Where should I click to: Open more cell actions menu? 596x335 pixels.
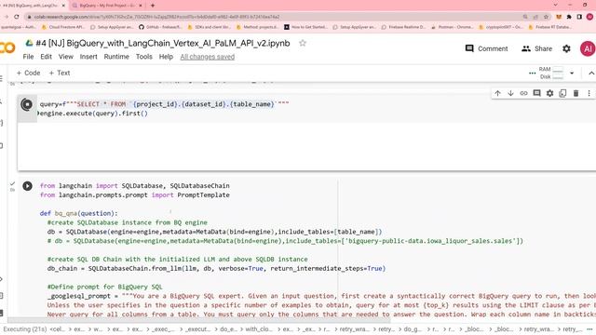(589, 93)
